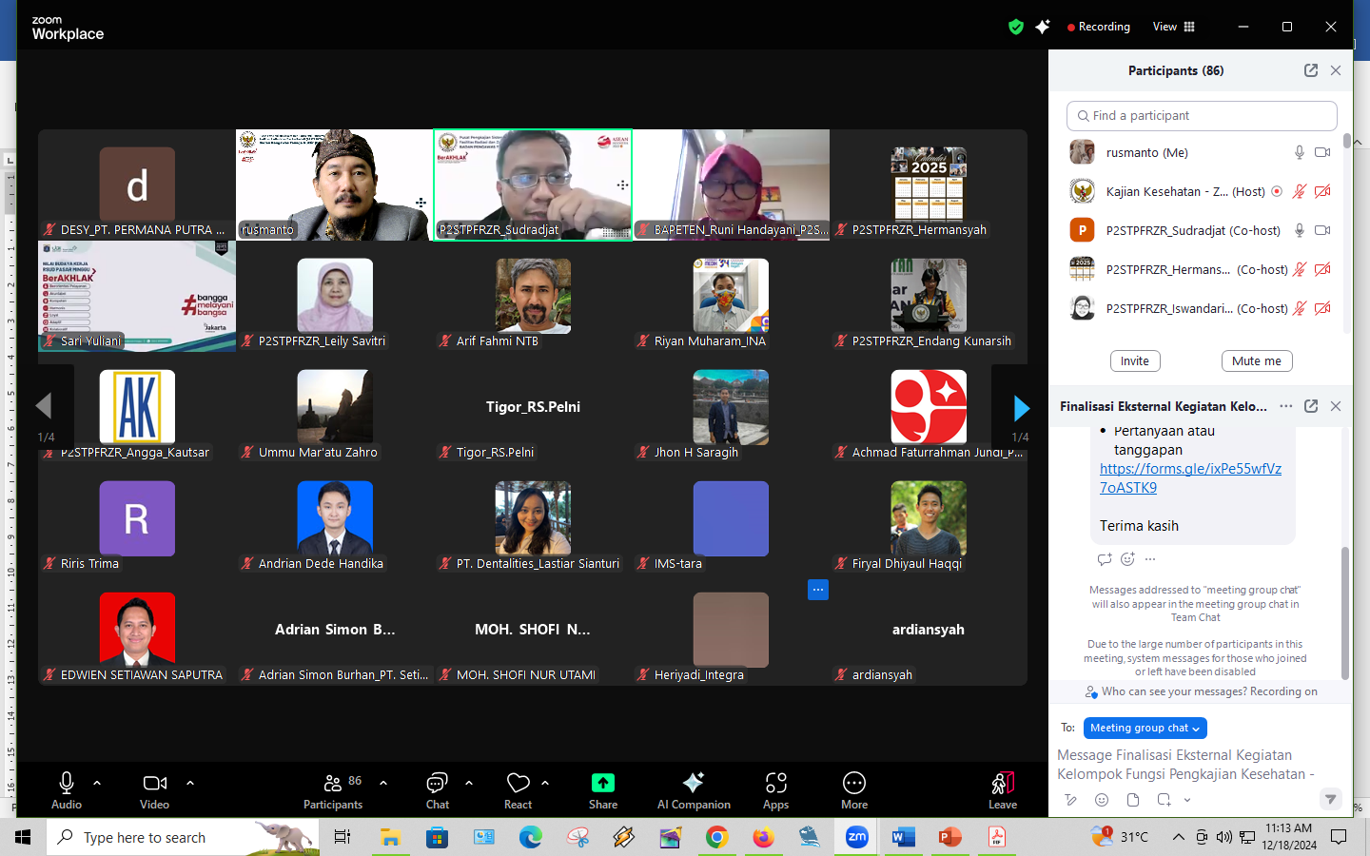
Task: Open the Google Forms link in chat
Action: click(x=1189, y=477)
